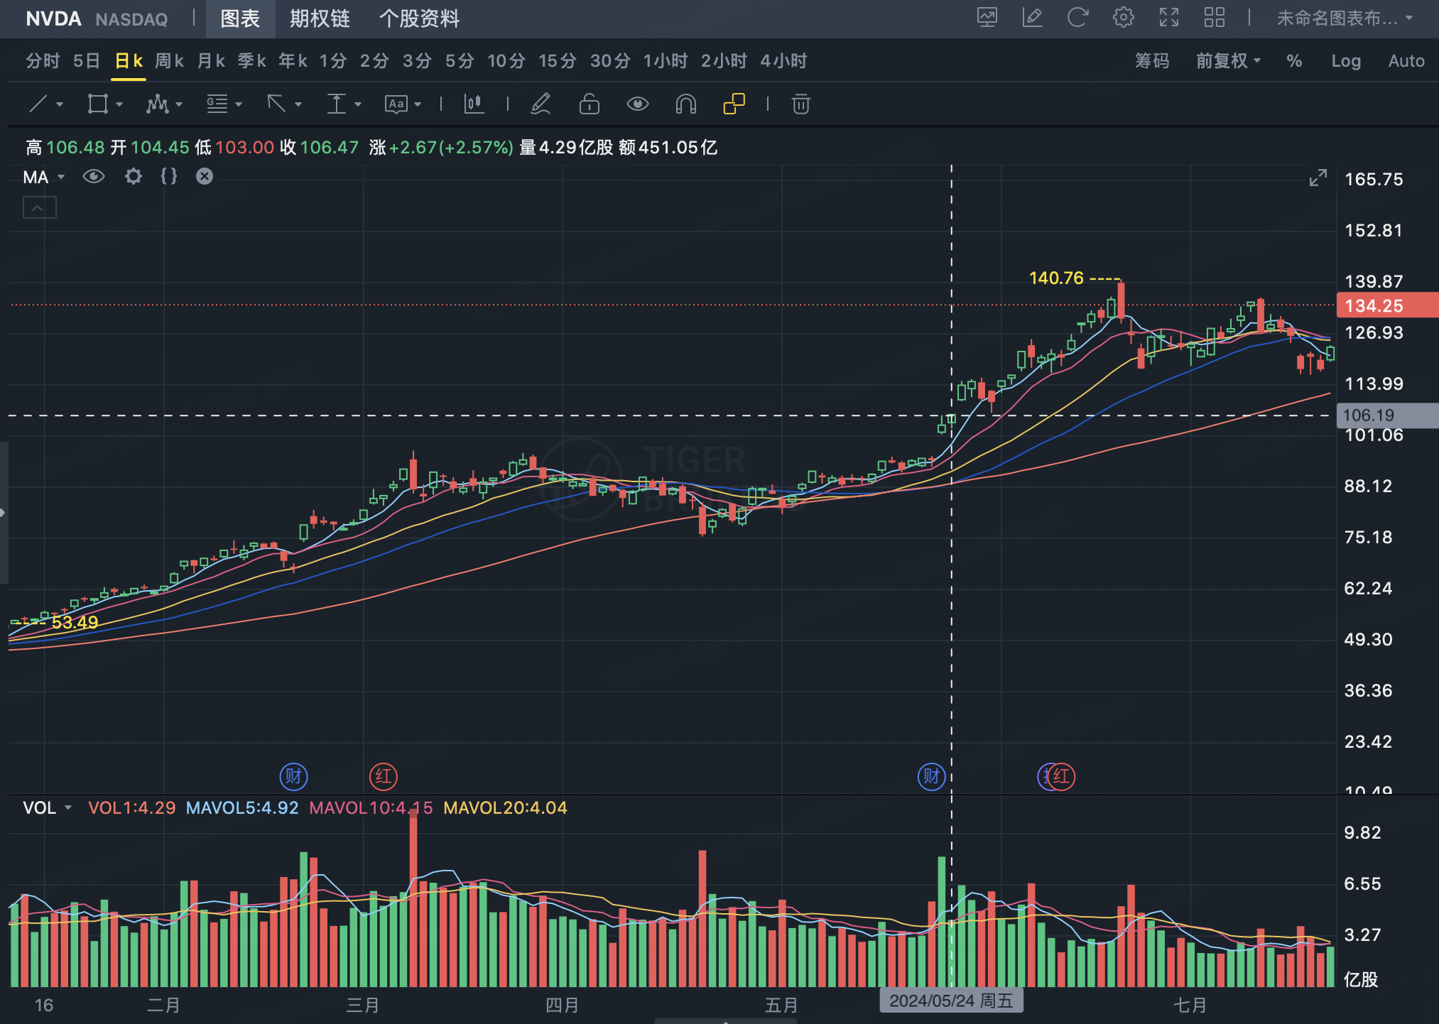
Task: Open chart monitor icon in header
Action: [x=987, y=18]
